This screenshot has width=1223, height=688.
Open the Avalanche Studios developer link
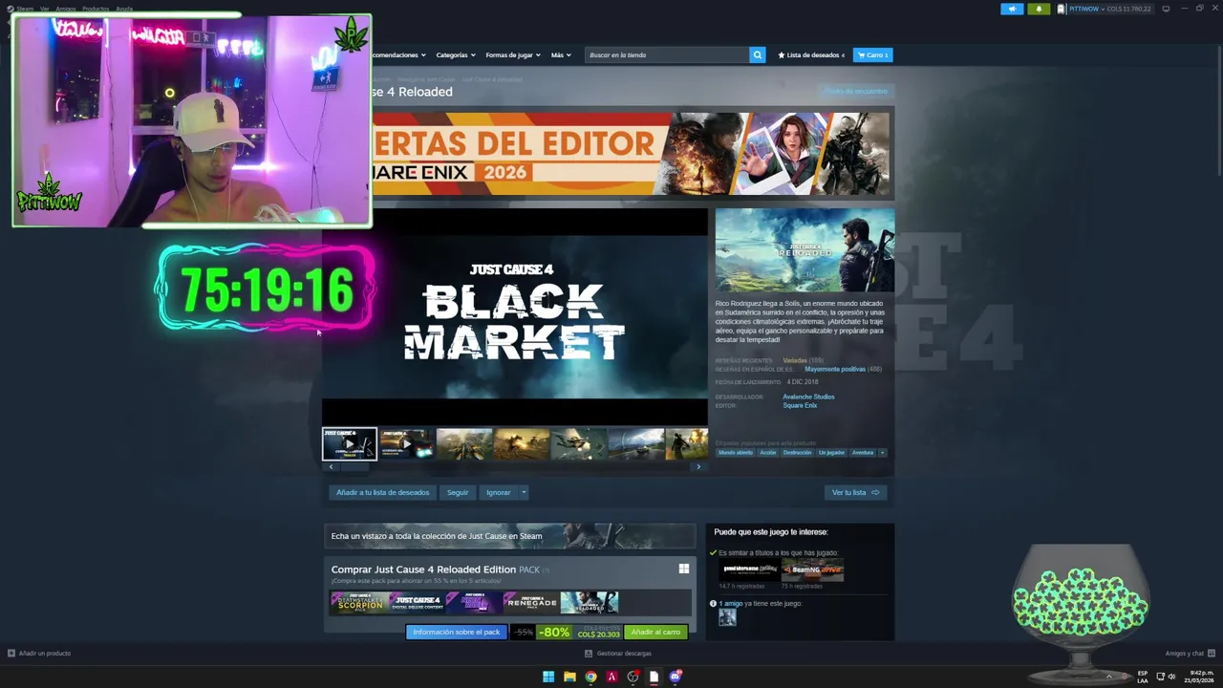808,397
